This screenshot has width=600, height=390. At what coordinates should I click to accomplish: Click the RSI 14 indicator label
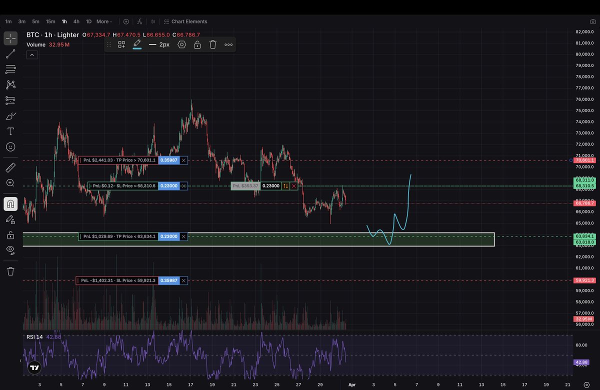(x=34, y=337)
